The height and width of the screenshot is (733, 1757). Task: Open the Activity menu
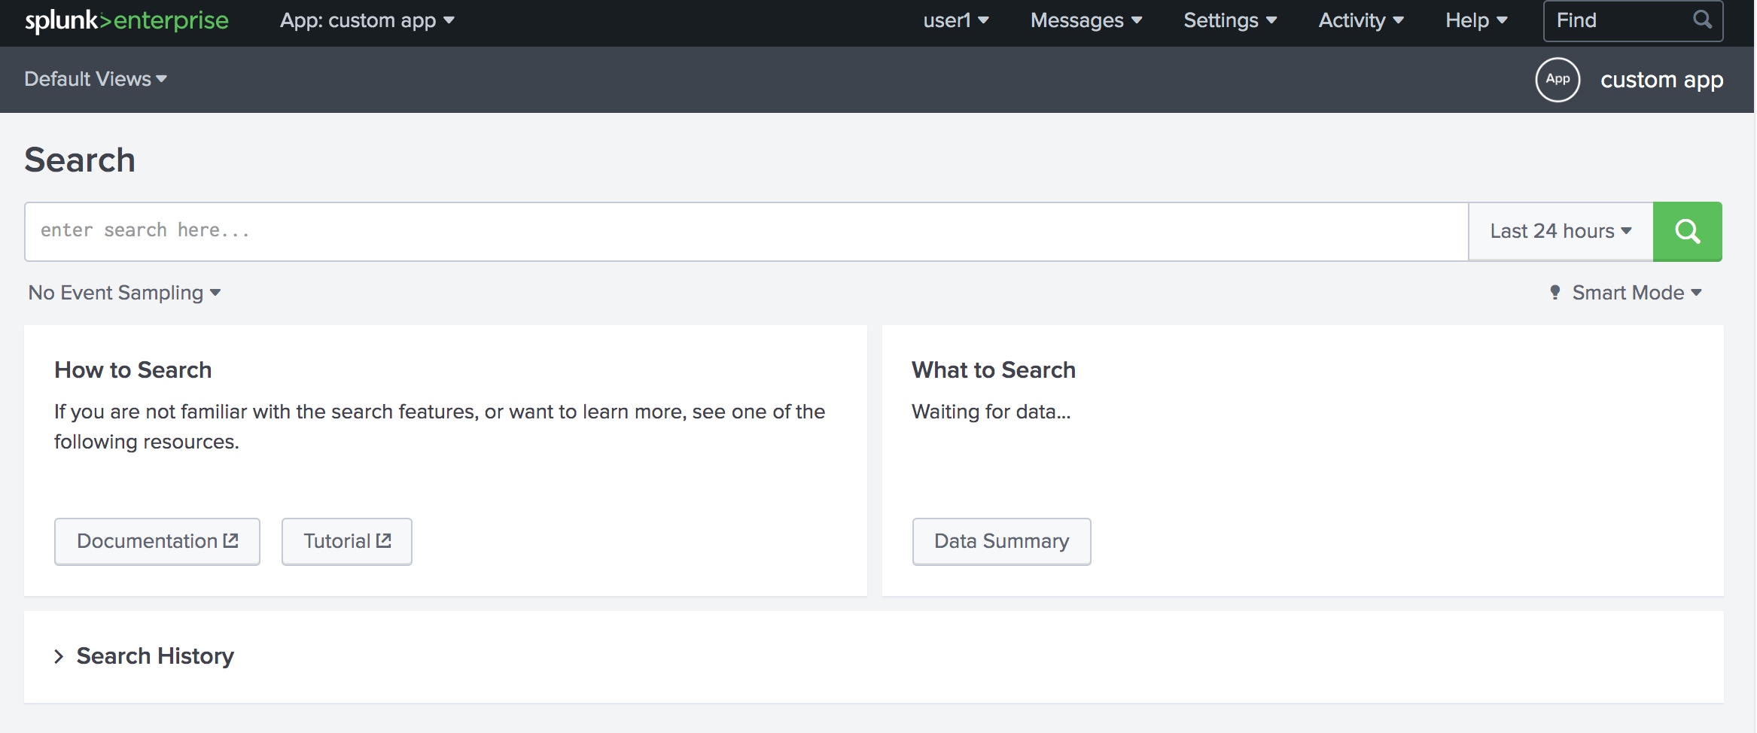[1360, 20]
